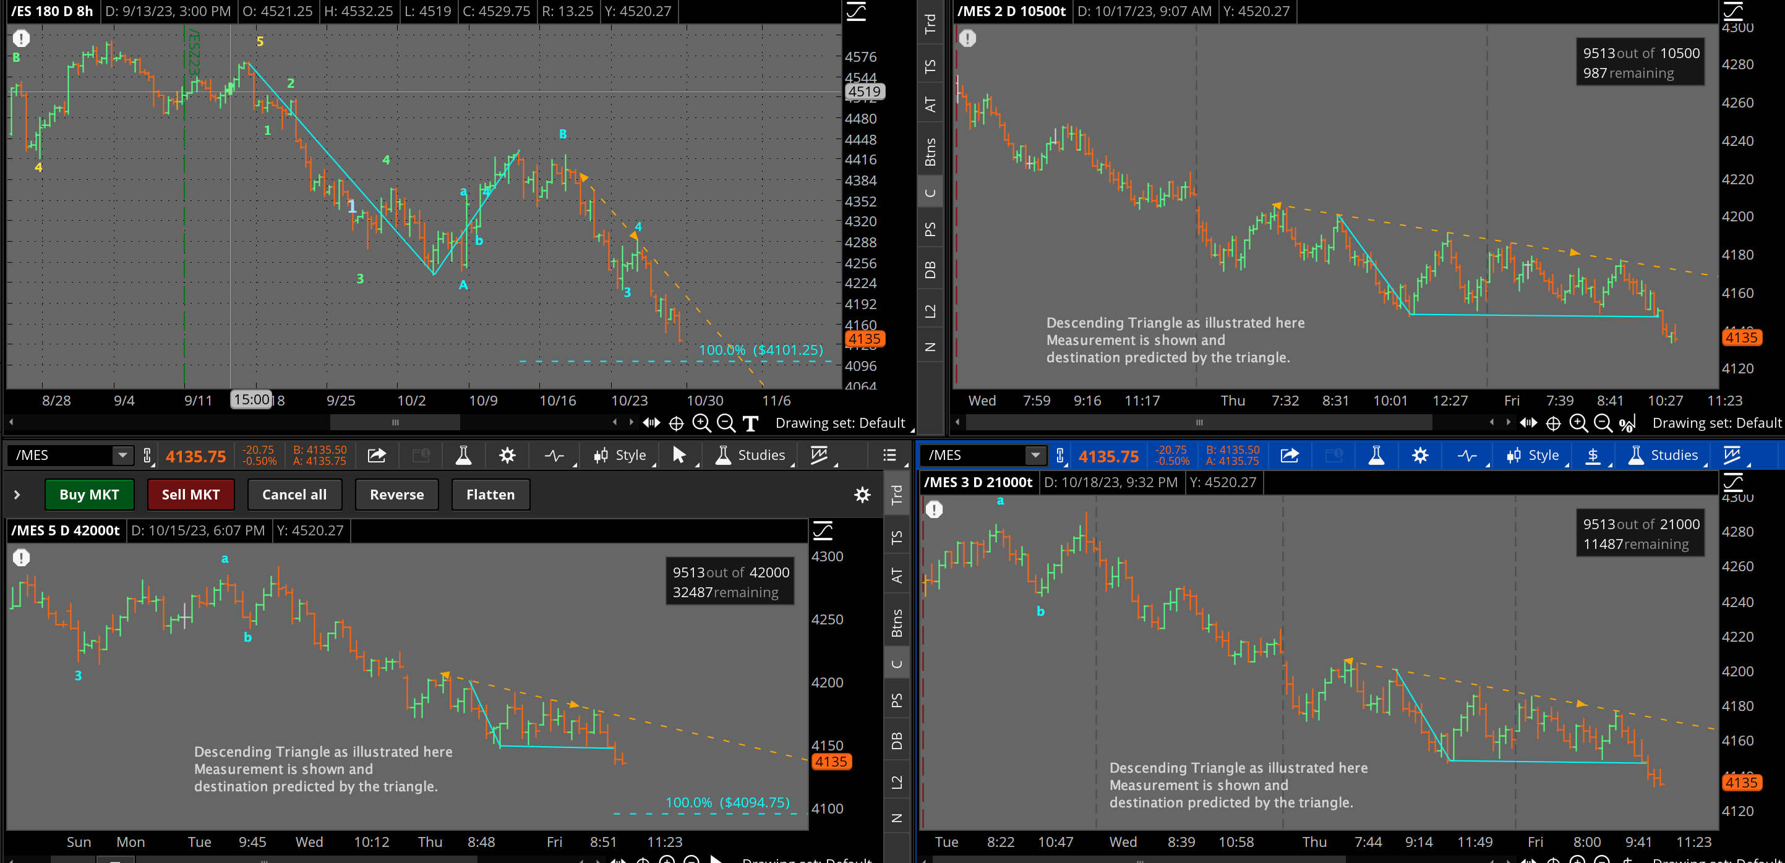Click the /ES chart horizontal scrollbar thumb
This screenshot has width=1785, height=863.
(x=395, y=422)
